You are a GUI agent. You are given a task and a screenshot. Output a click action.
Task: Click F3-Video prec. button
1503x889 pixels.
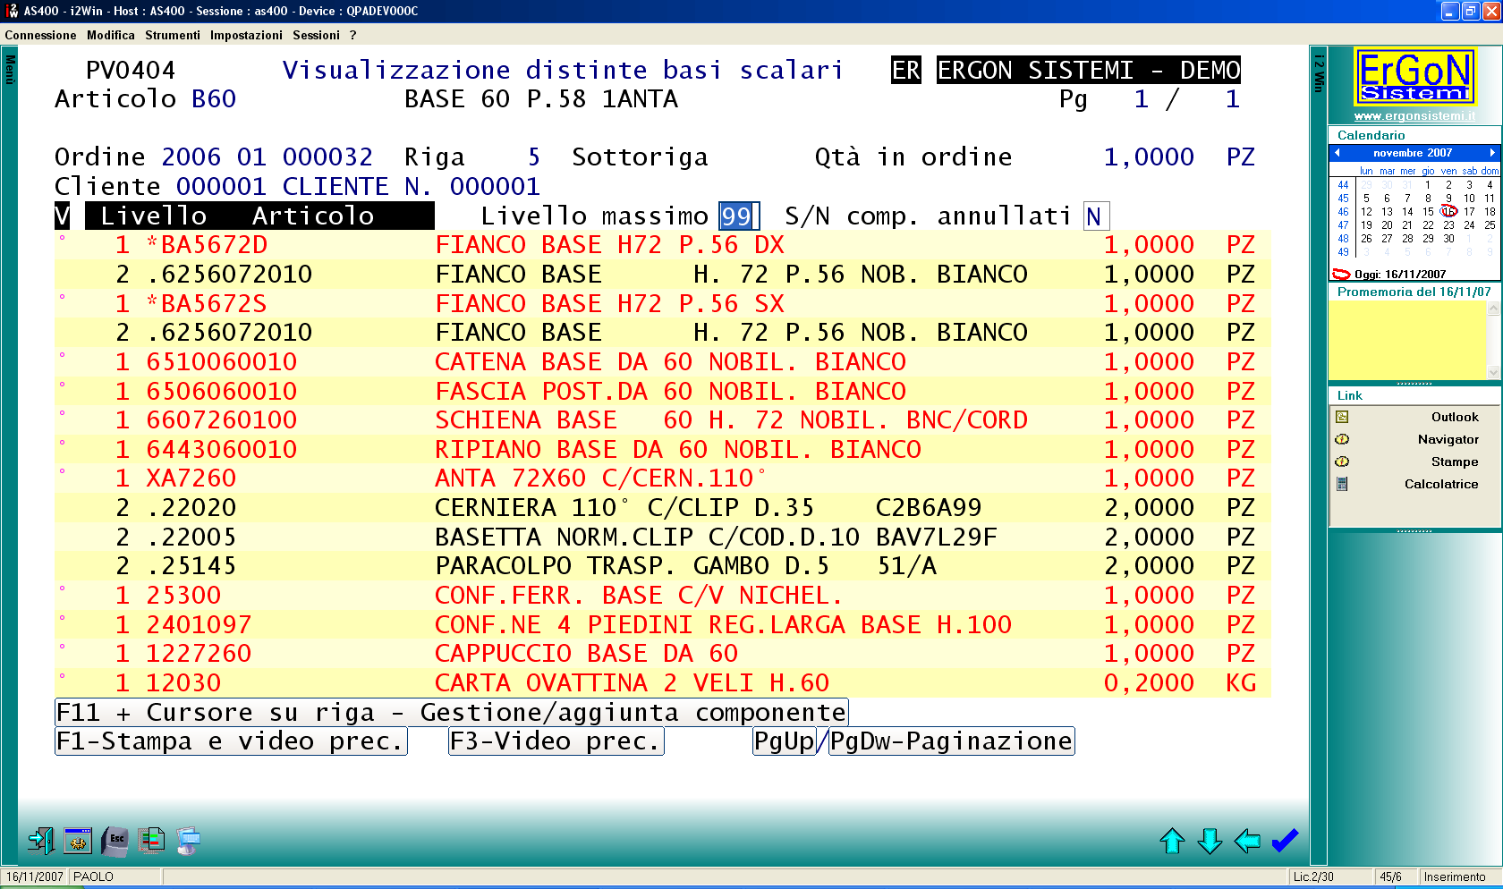556,741
